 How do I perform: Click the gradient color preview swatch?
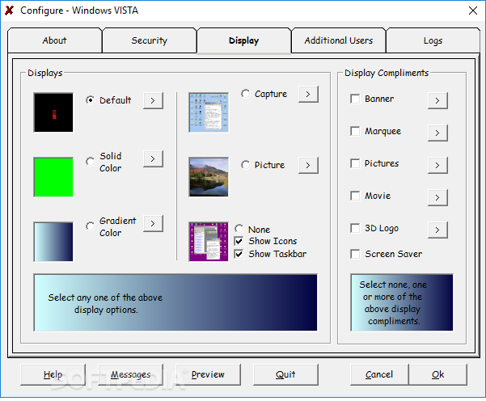(x=53, y=242)
